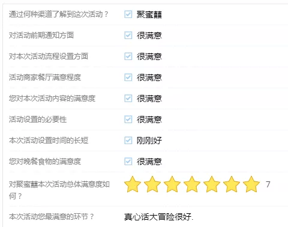This screenshot has width=288, height=227.
Task: Uncheck 很满意 for 您对晚餐食物的满意度
Action: point(128,162)
